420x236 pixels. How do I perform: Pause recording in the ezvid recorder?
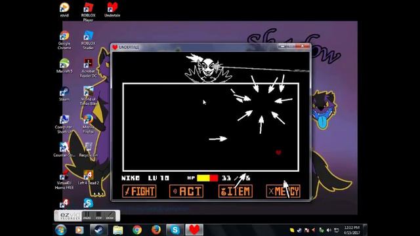(87, 216)
